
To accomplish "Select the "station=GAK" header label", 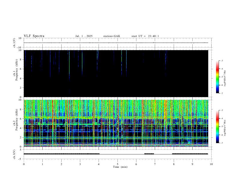I will pos(111,36).
